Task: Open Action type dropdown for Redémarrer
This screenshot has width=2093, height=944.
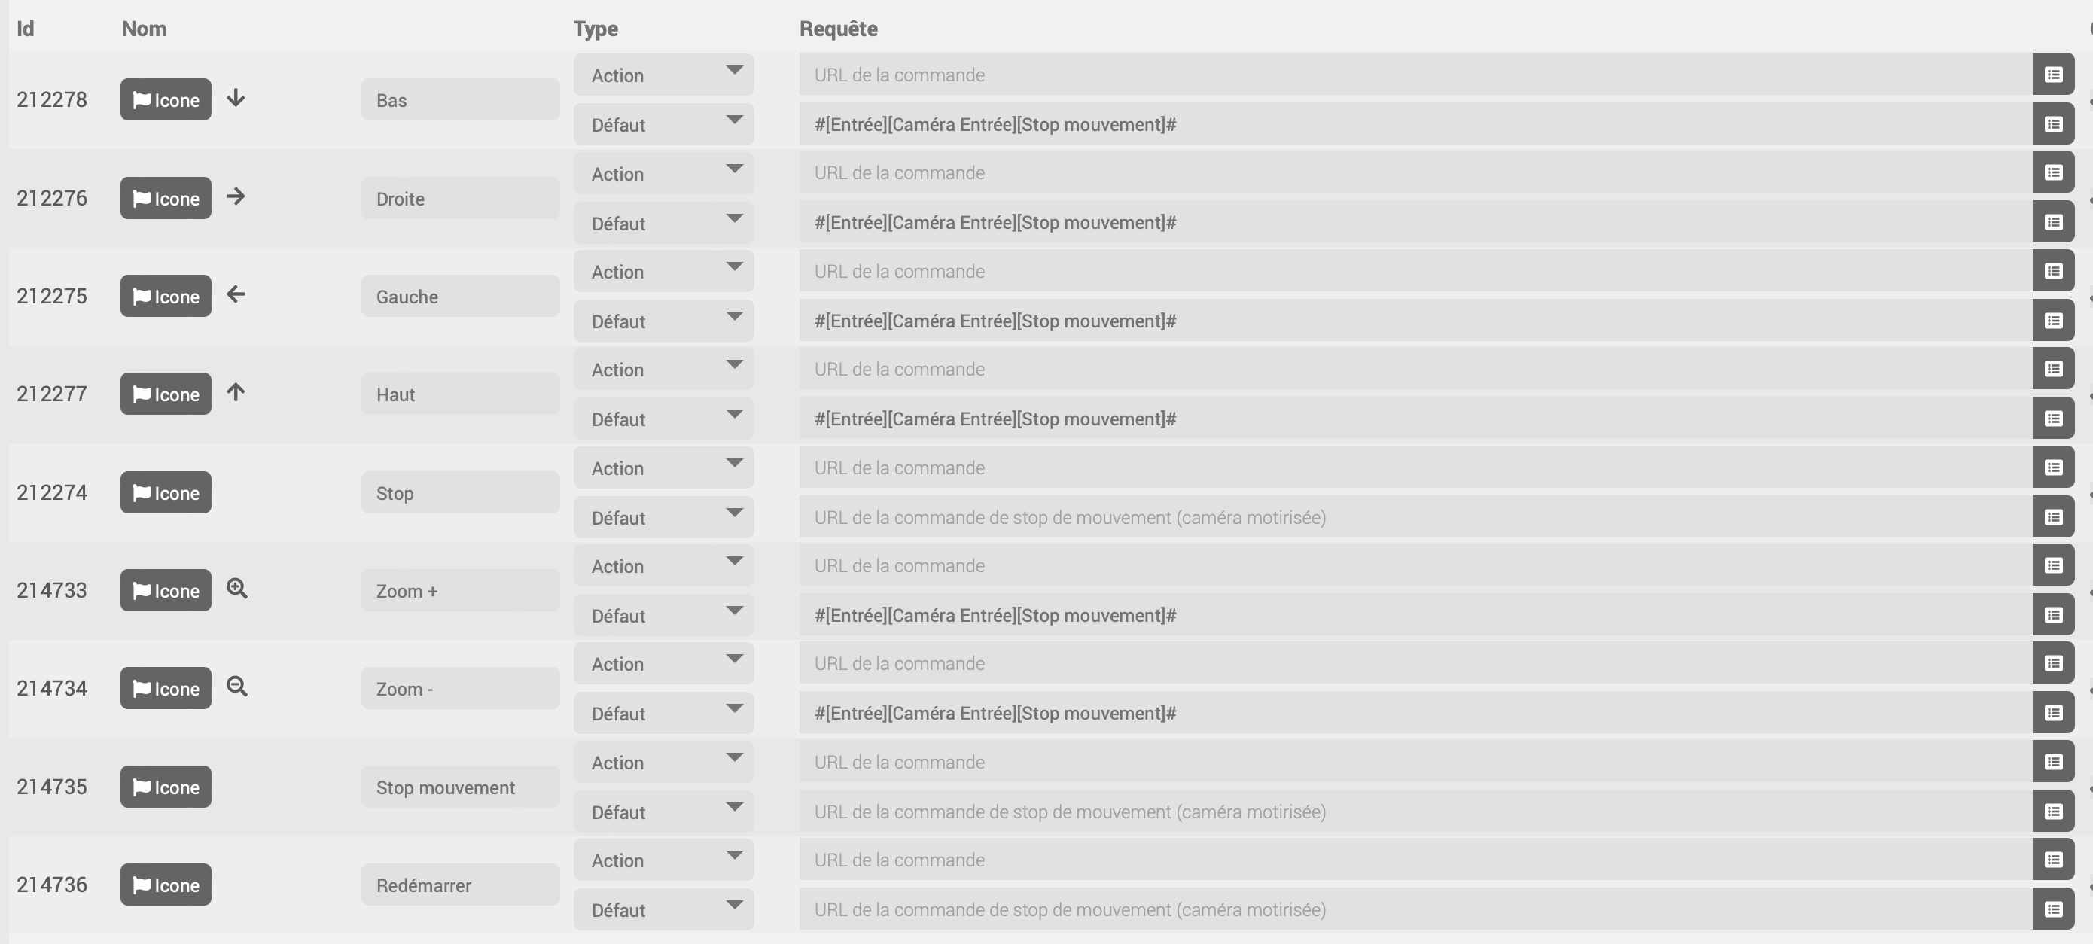Action: pos(664,860)
